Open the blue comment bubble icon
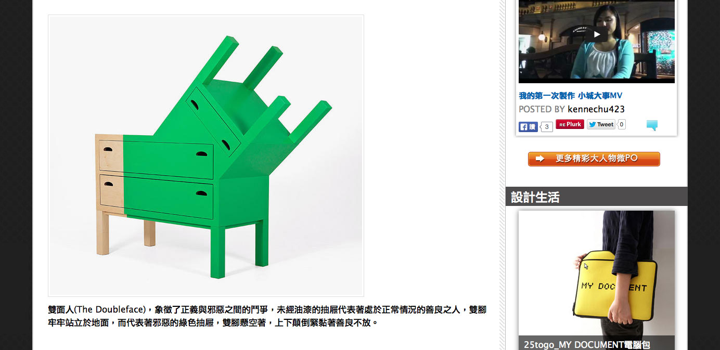Screen dimensions: 720x350 point(652,125)
